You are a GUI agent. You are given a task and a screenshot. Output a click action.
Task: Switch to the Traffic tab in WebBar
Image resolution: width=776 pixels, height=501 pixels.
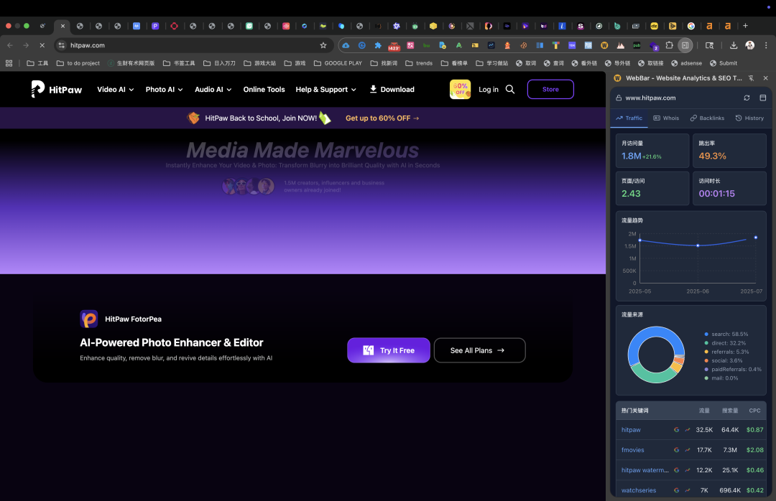(629, 118)
